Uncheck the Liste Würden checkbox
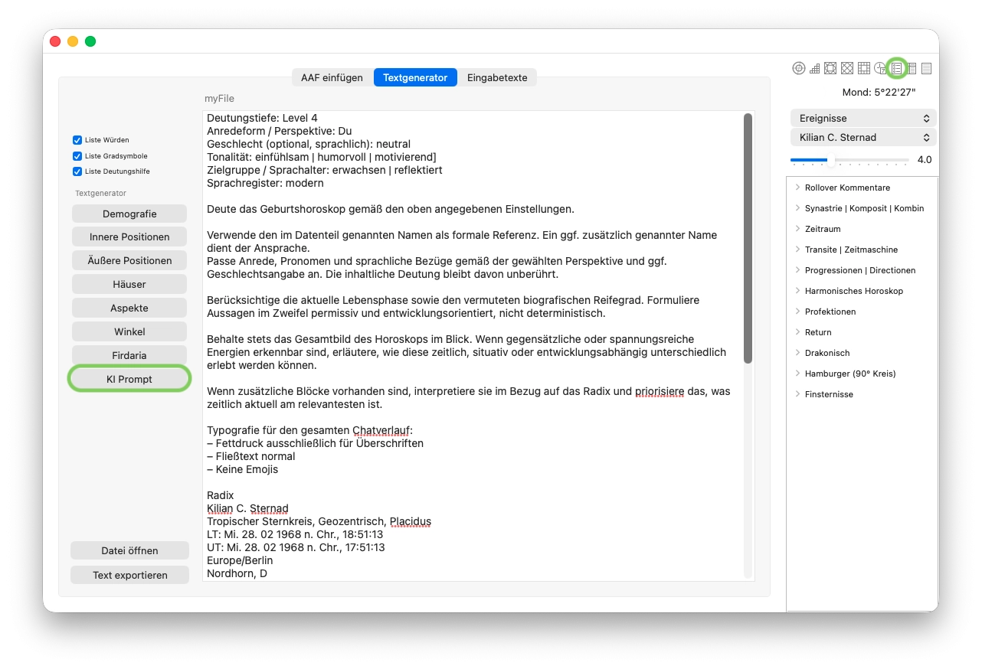This screenshot has width=982, height=669. tap(77, 140)
